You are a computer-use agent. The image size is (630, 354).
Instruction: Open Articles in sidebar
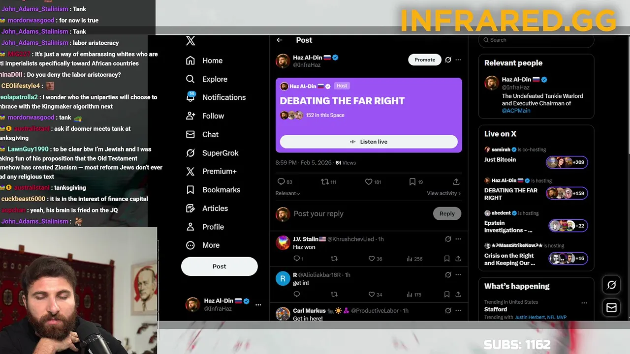pyautogui.click(x=207, y=208)
